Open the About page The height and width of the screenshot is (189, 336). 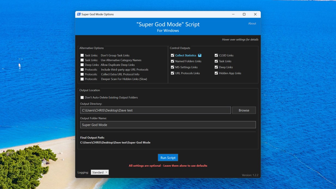[252, 23]
